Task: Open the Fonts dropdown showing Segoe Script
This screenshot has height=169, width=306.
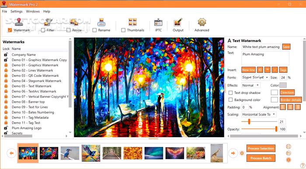Action: pos(255,77)
